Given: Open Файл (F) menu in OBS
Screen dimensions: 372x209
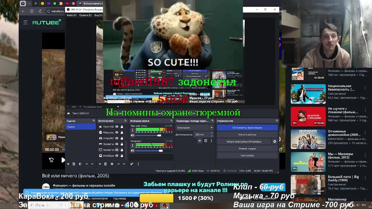Looking at the screenshot, I should 71,15.
